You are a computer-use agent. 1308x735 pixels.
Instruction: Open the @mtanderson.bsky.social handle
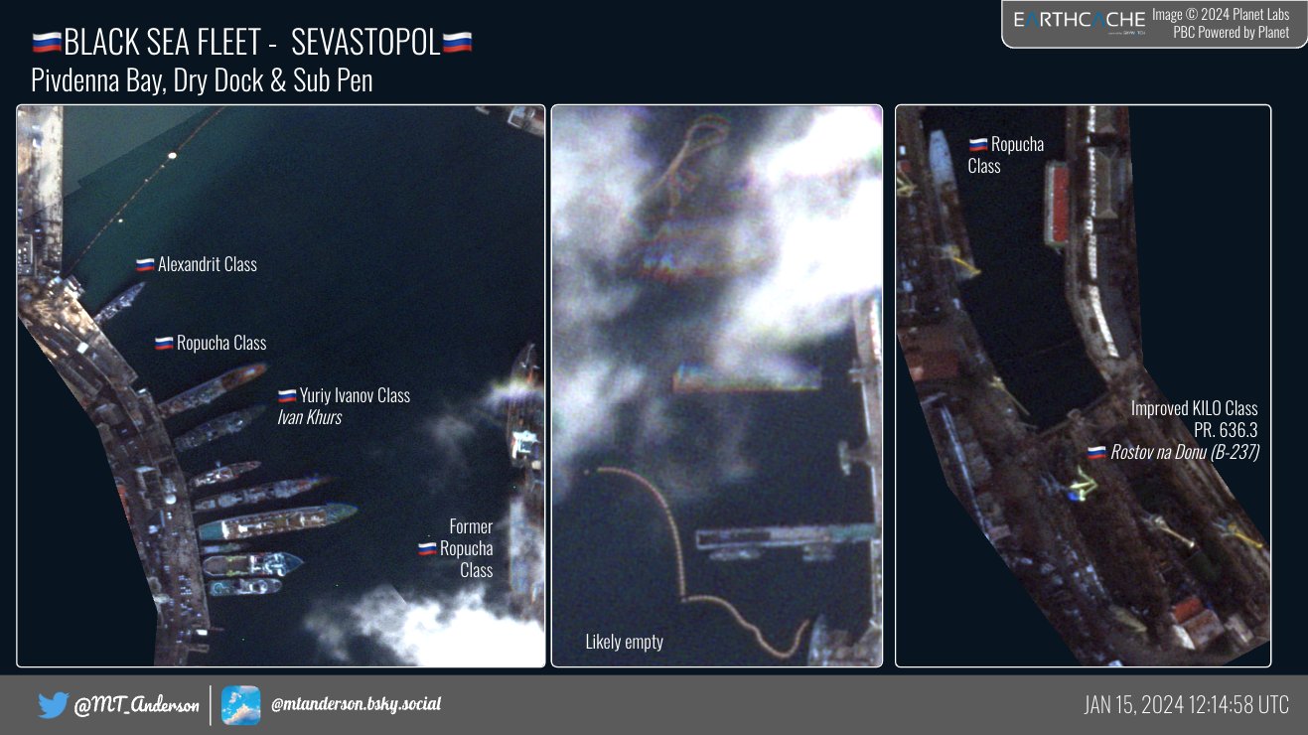356,705
